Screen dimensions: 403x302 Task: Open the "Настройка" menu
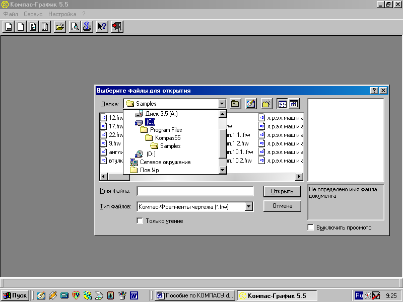62,14
